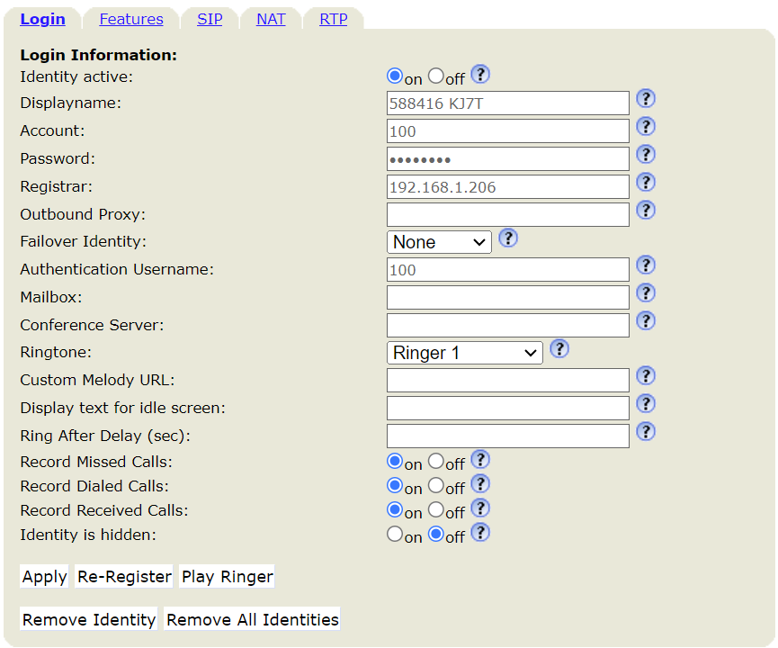Click the Play Ringer button
Screen dimensions: 778x648
click(227, 577)
